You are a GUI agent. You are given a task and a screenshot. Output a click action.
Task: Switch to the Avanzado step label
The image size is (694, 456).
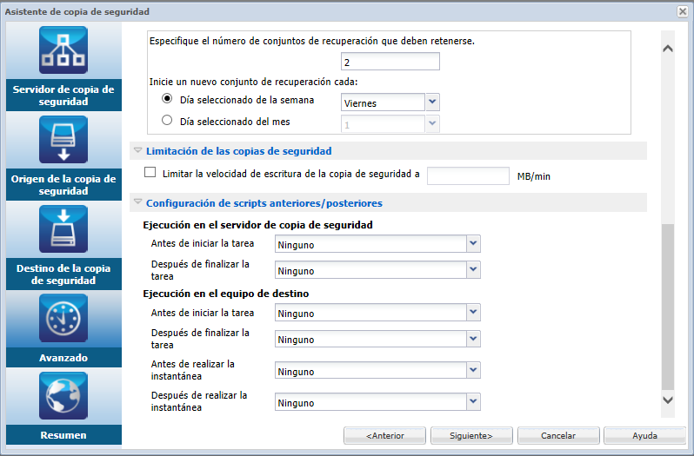(x=63, y=358)
